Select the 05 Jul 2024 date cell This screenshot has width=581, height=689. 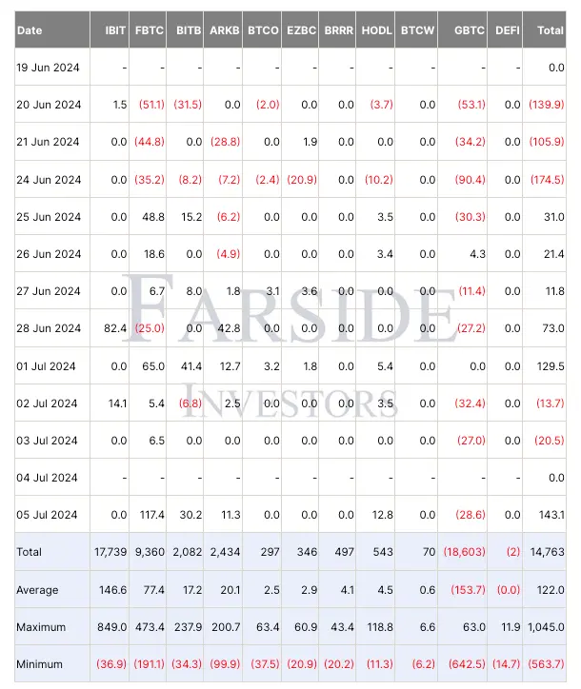tap(48, 515)
